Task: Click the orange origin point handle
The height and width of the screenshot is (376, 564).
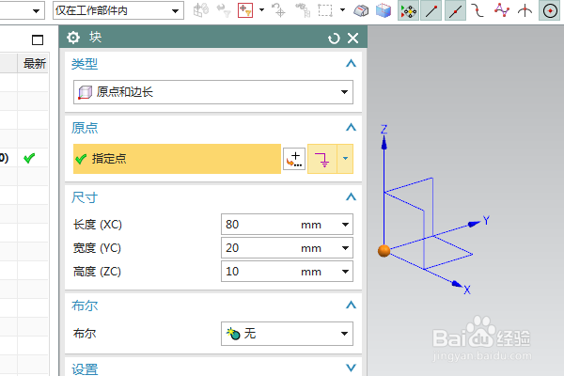Action: [384, 251]
